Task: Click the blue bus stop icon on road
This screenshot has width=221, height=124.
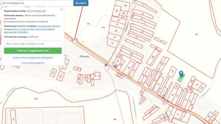Action: click(x=115, y=66)
